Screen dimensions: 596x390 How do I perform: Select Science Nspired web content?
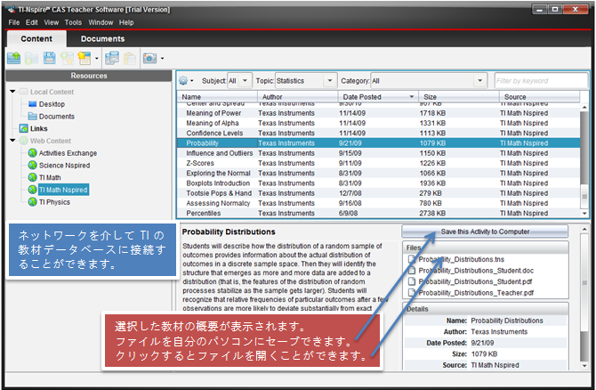point(64,165)
